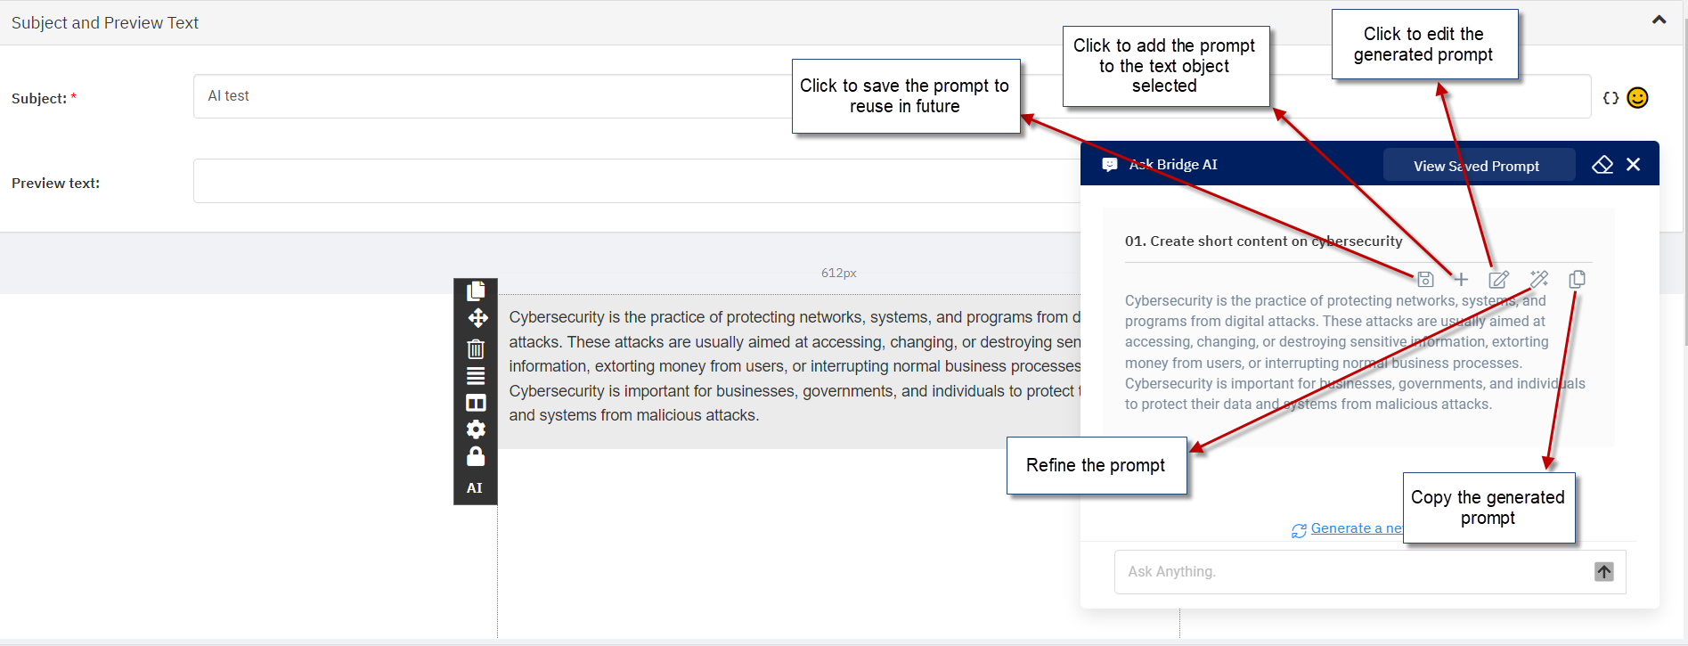Click View Saved Prompt button

[x=1476, y=166]
